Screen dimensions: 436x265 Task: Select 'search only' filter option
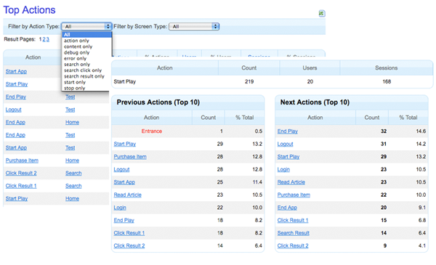click(77, 64)
